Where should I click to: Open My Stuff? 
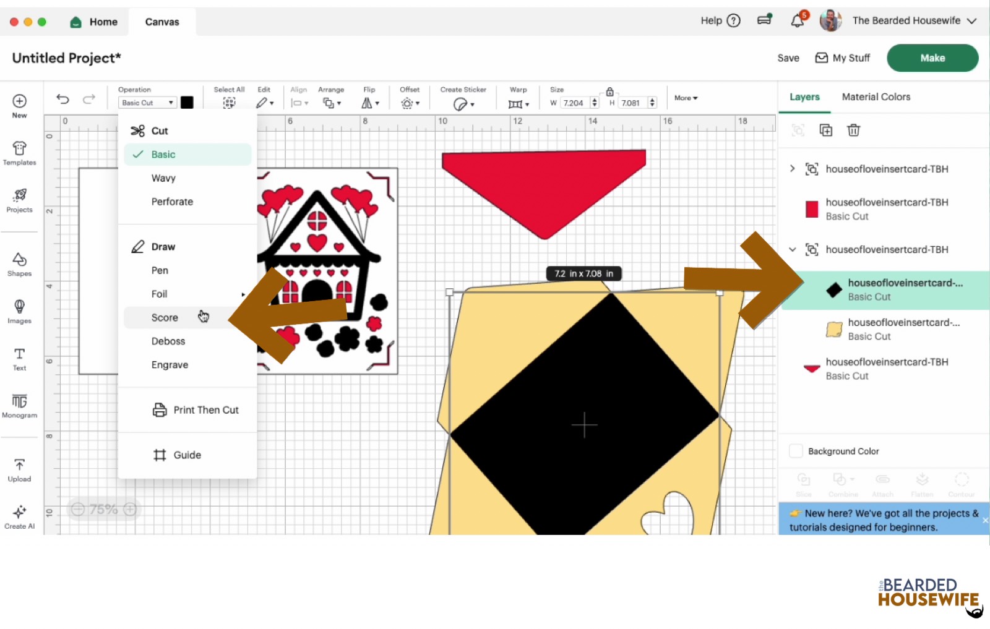tap(842, 58)
